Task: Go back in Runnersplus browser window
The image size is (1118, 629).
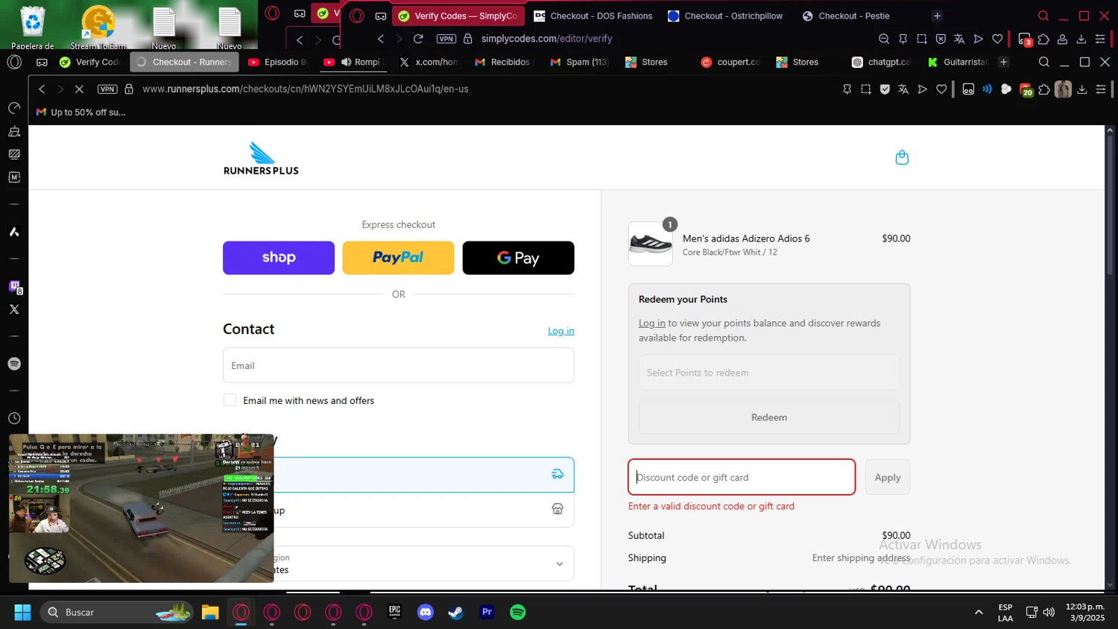Action: coord(42,89)
